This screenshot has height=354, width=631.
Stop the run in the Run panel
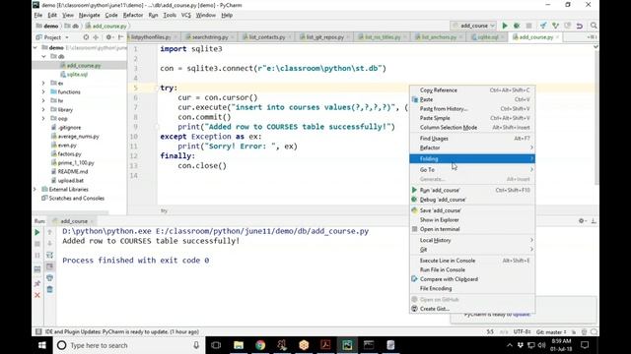(37, 244)
